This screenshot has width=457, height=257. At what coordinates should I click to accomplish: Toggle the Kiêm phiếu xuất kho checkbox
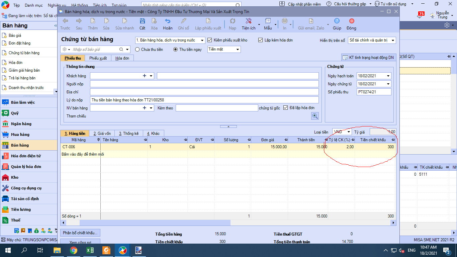[210, 40]
